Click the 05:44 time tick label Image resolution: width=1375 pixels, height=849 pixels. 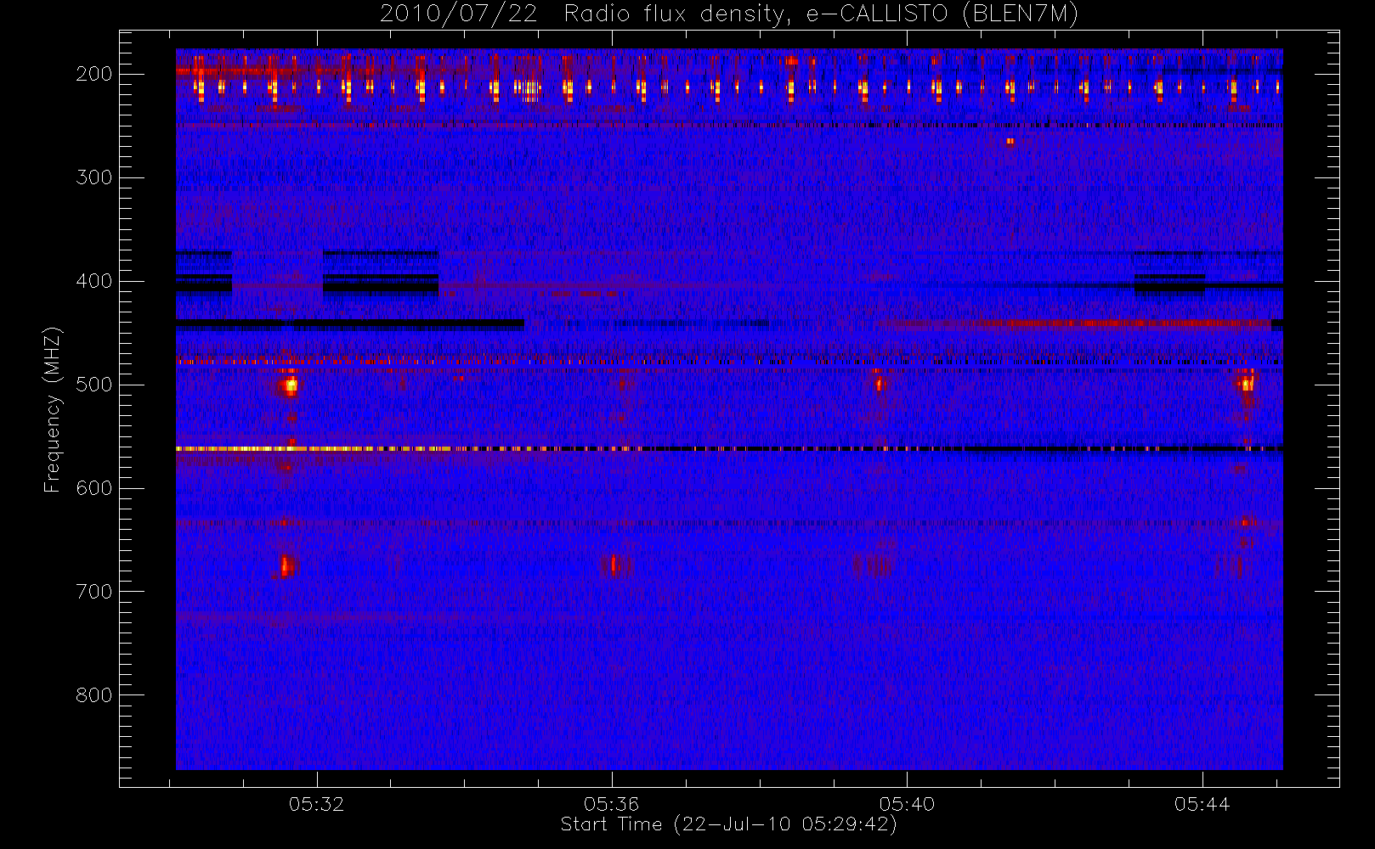tap(1202, 804)
